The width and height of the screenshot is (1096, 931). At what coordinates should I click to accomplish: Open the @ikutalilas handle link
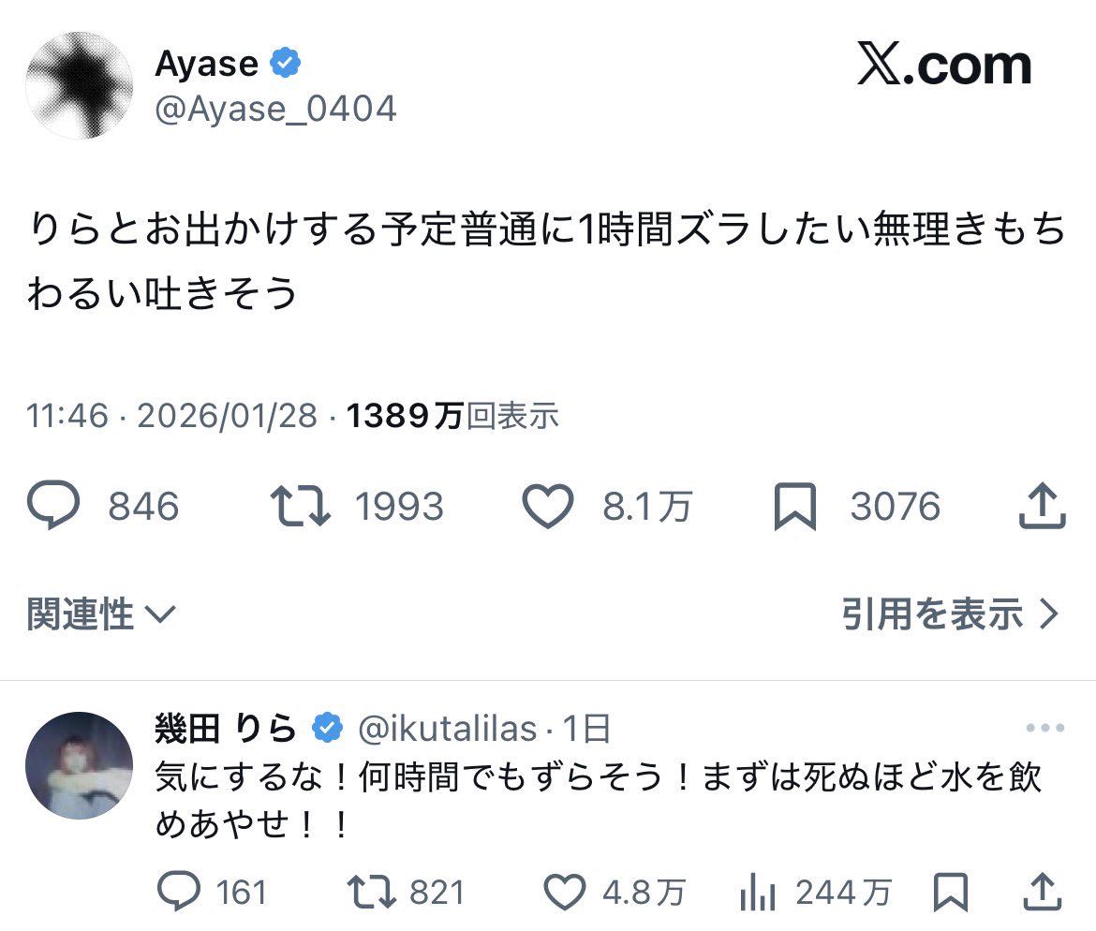click(448, 728)
